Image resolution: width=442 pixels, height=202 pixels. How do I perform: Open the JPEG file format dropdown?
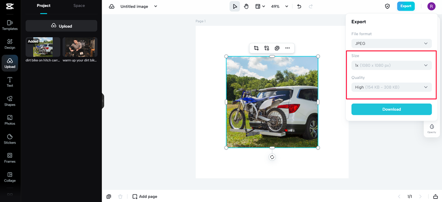[x=392, y=43]
